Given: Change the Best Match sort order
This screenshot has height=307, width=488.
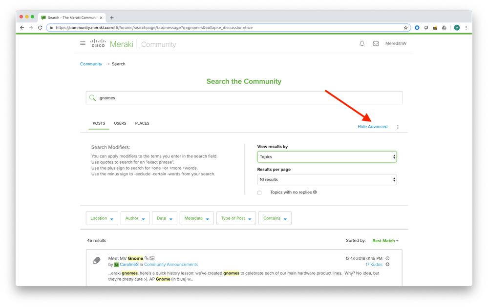Looking at the screenshot, I should point(385,241).
